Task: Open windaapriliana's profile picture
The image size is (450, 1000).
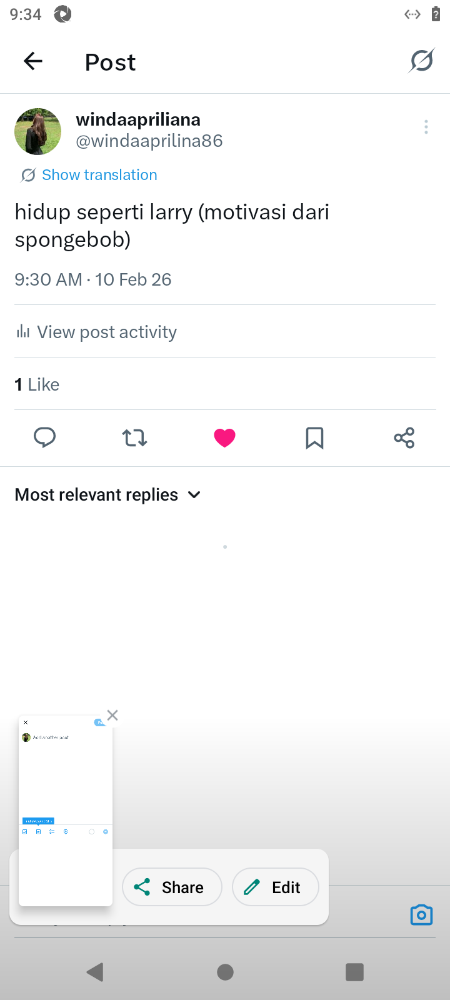Action: tap(38, 131)
